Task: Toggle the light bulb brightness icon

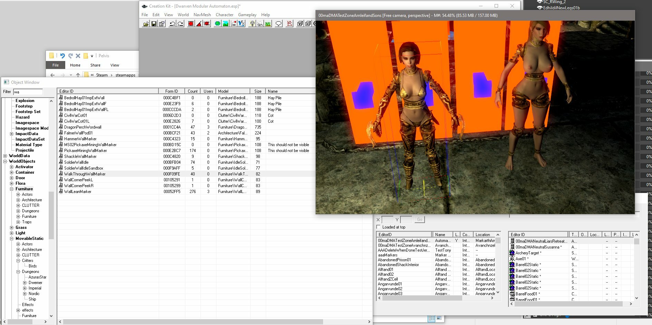Action: (252, 23)
